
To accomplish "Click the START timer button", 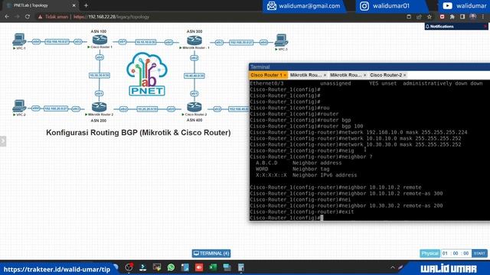I will point(479,253).
